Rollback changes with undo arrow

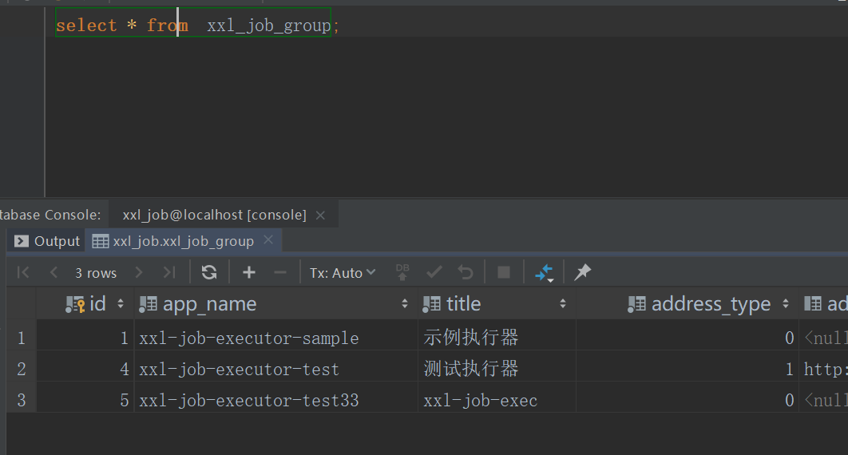pyautogui.click(x=466, y=272)
